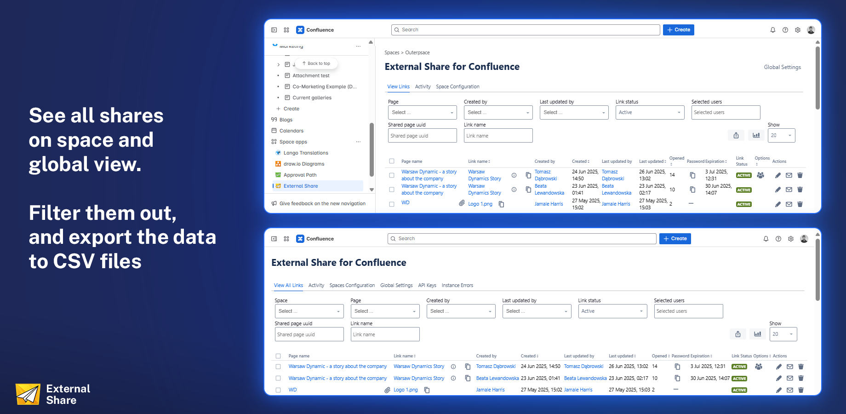Image resolution: width=846 pixels, height=414 pixels.
Task: Copy first Warsaw Dynamics Story link, top window
Action: (x=528, y=175)
